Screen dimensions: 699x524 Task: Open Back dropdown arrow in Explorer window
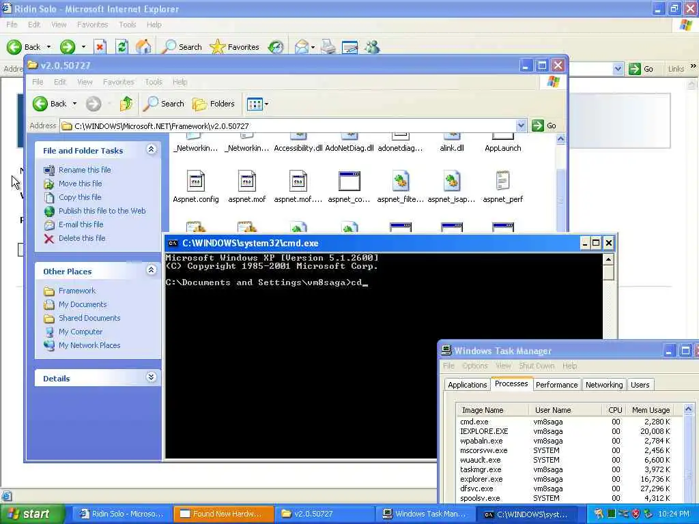click(74, 104)
